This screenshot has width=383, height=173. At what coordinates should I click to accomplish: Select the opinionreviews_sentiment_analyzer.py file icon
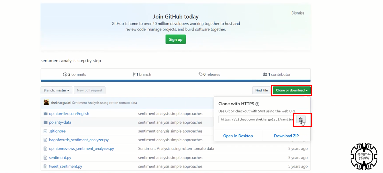pos(45,148)
